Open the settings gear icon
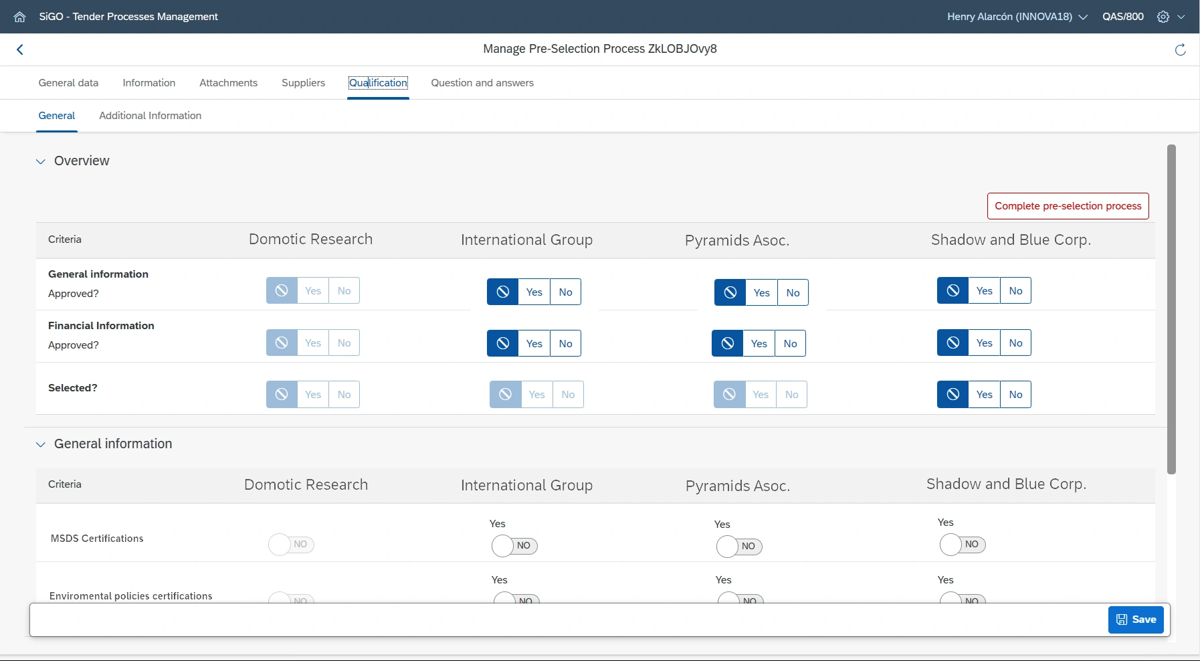Image resolution: width=1200 pixels, height=661 pixels. click(1163, 17)
